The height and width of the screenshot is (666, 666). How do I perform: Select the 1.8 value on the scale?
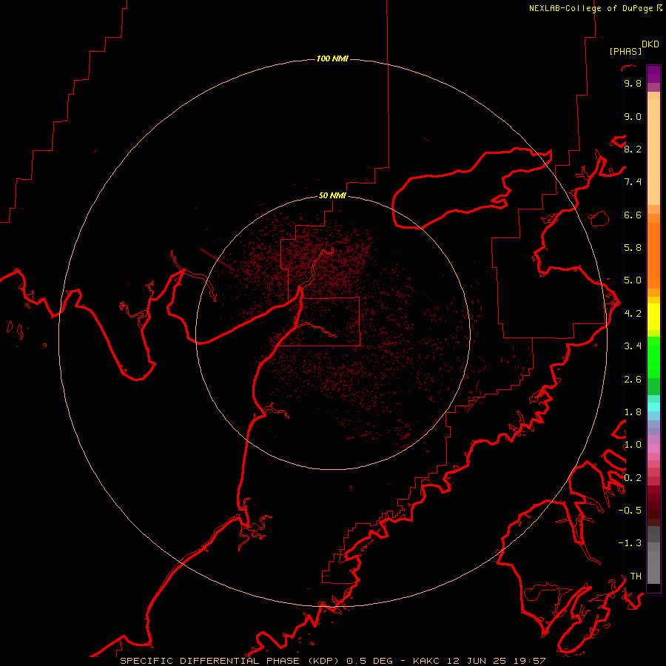[x=633, y=412]
